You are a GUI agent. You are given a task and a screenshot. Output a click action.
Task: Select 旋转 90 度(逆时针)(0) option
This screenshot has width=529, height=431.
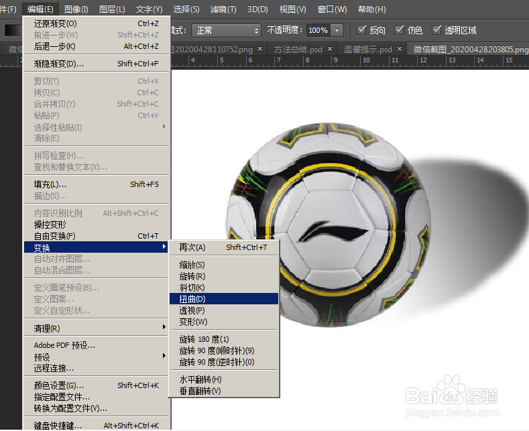(x=224, y=362)
